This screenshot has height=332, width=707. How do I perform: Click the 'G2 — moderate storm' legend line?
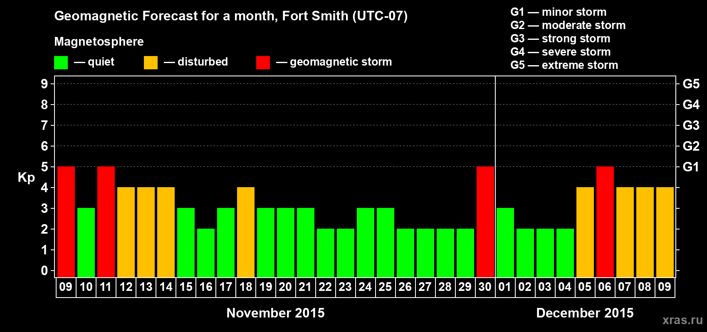click(568, 25)
